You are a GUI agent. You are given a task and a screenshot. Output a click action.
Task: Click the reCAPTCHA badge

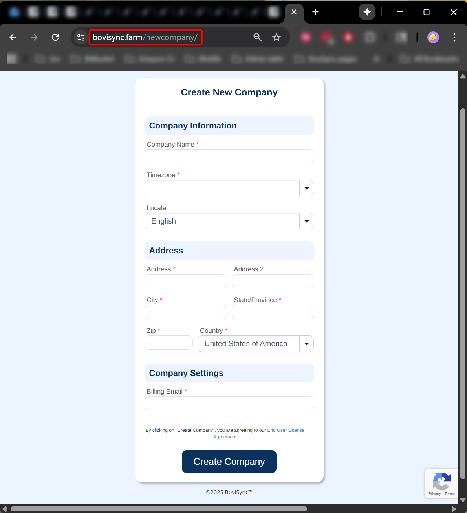point(441,483)
